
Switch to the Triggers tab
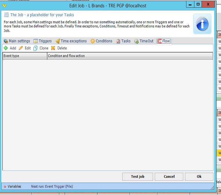pyautogui.click(x=42, y=41)
